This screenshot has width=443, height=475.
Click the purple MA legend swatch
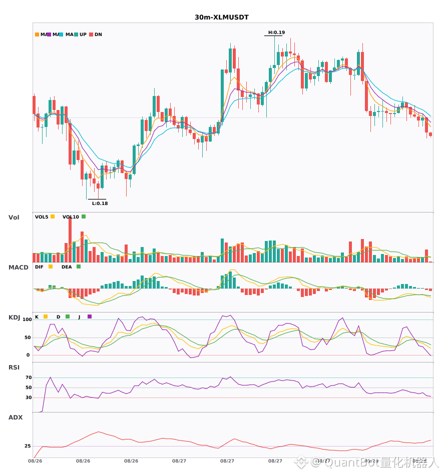pyautogui.click(x=49, y=34)
